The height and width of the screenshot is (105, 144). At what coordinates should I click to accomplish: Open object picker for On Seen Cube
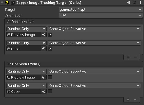pyautogui.click(x=44, y=49)
